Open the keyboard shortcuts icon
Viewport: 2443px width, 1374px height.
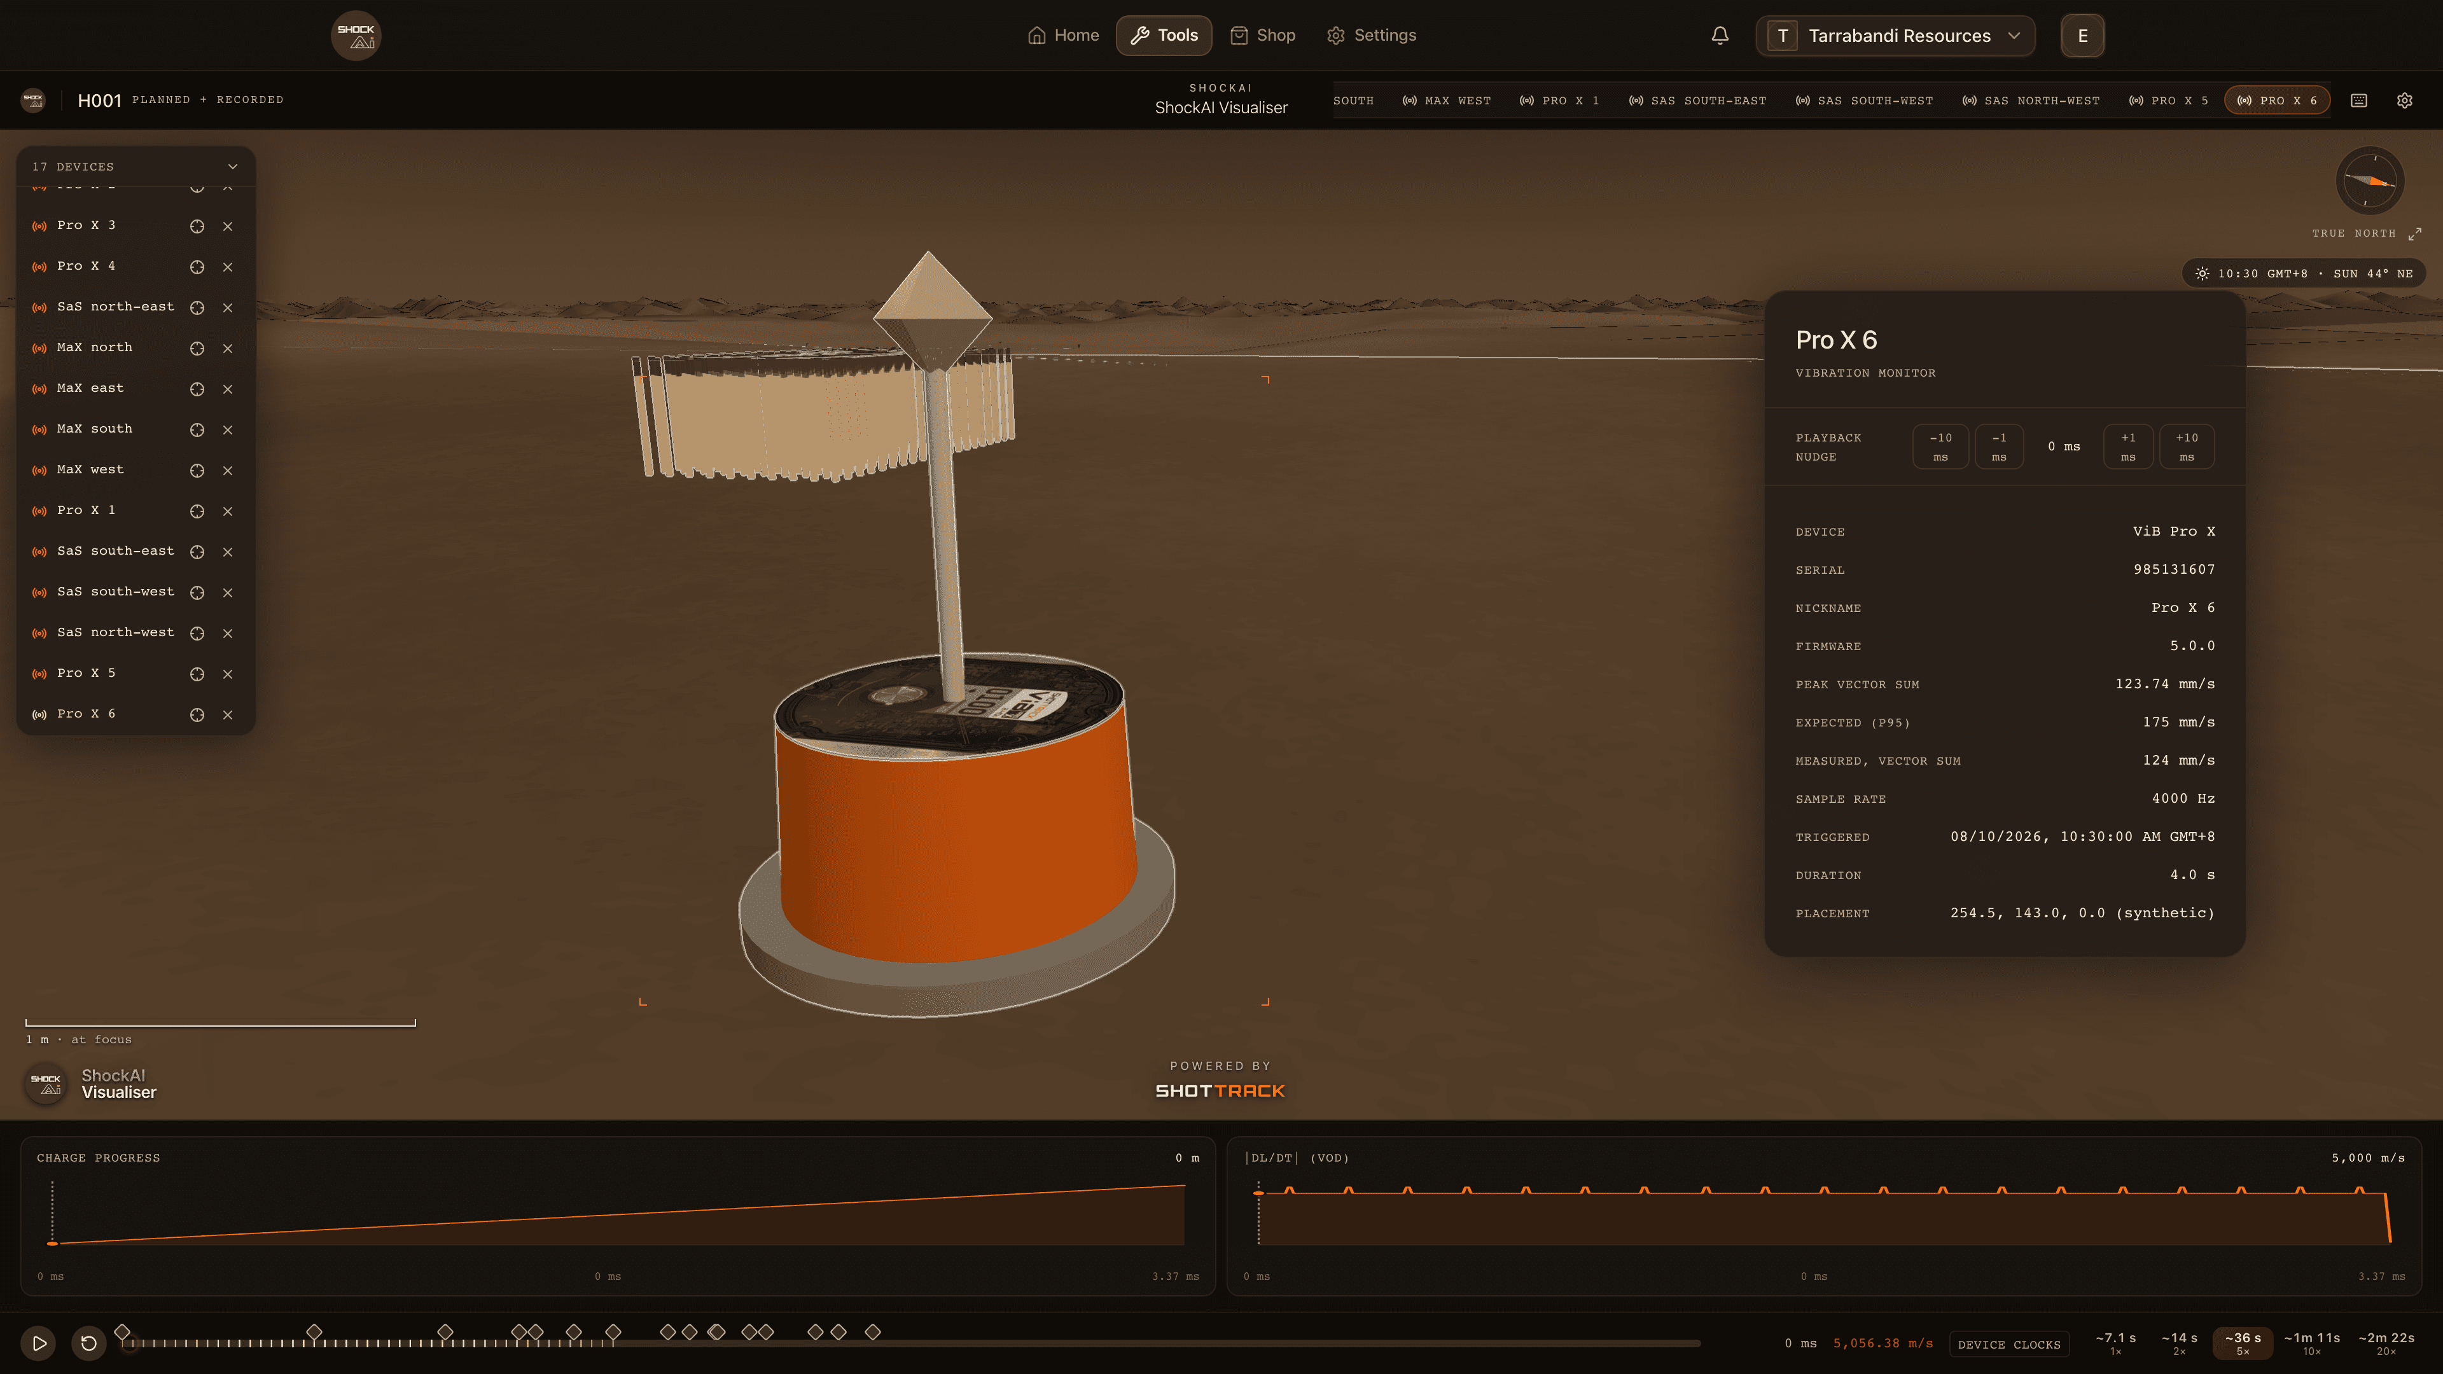(x=2358, y=101)
